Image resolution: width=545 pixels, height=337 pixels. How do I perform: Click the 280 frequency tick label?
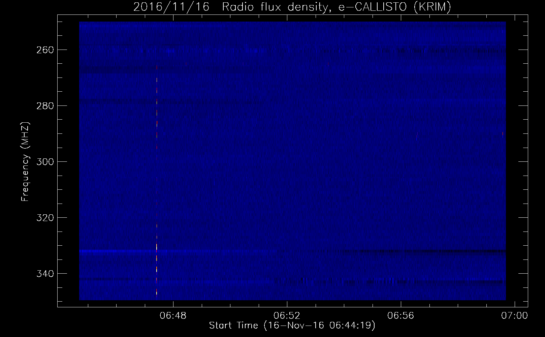(x=45, y=105)
